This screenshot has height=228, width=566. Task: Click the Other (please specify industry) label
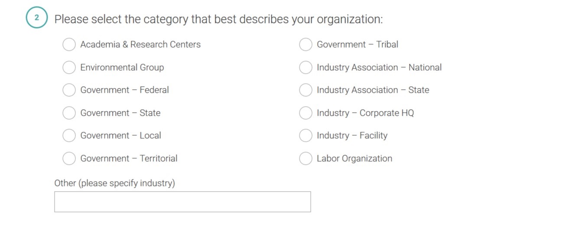114,183
